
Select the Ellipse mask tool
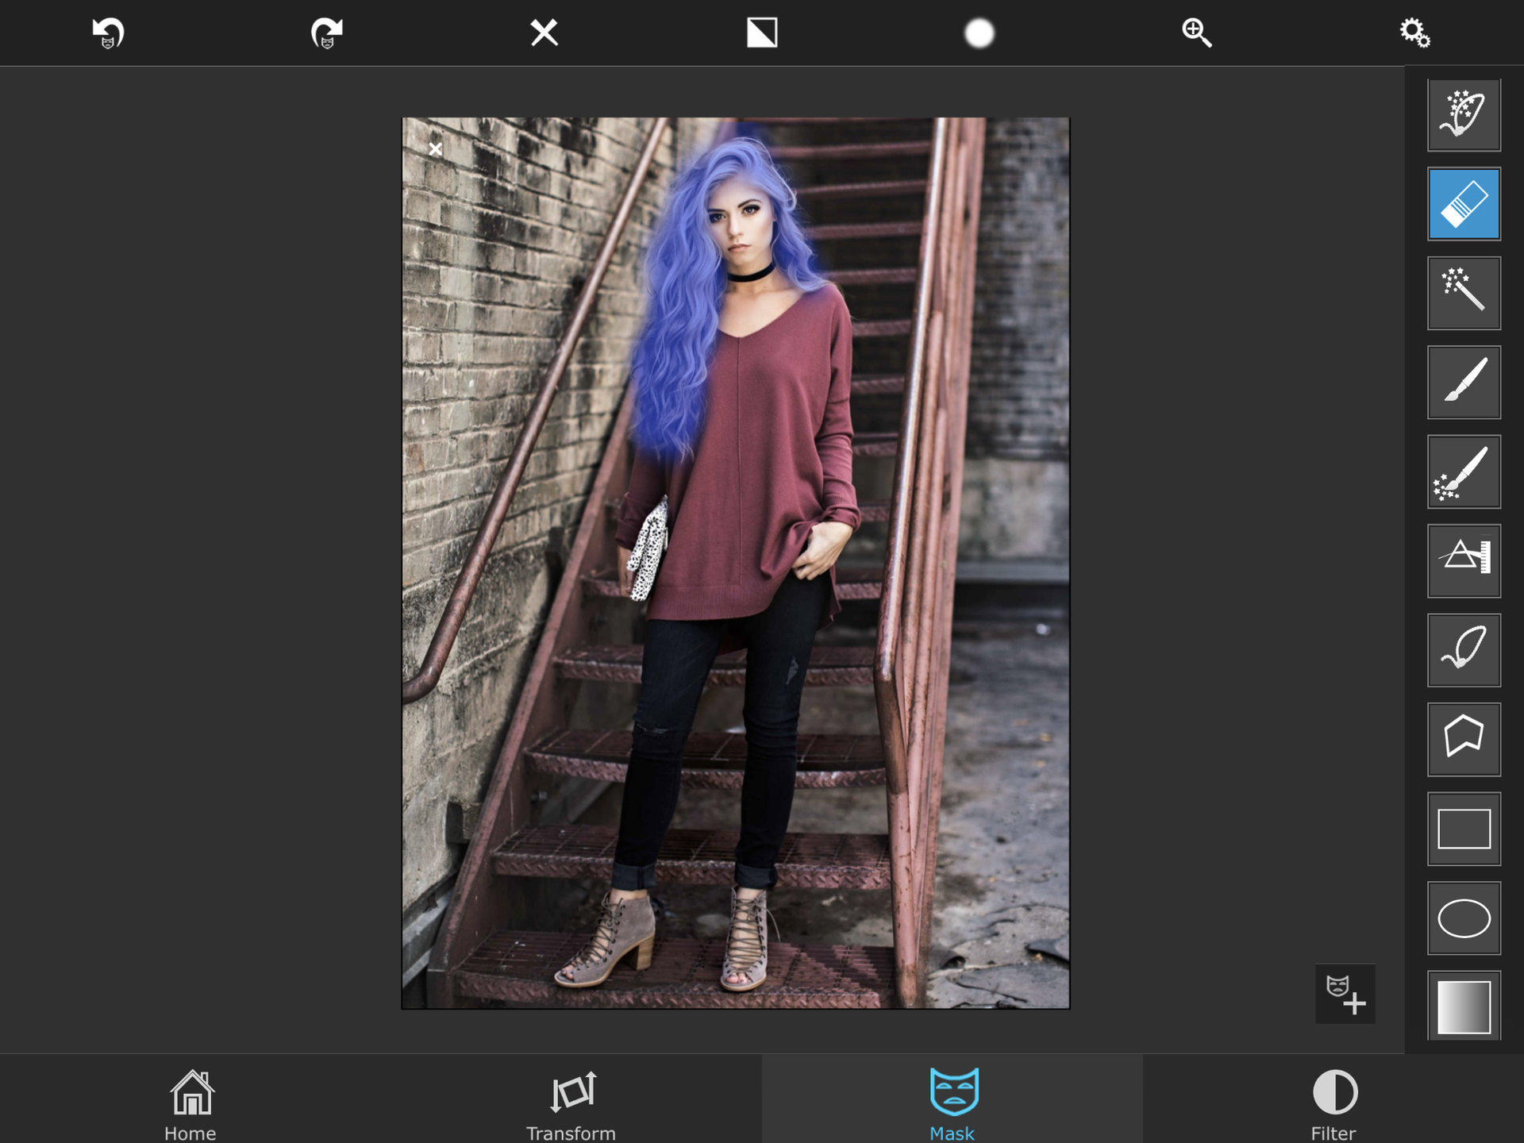pyautogui.click(x=1464, y=918)
